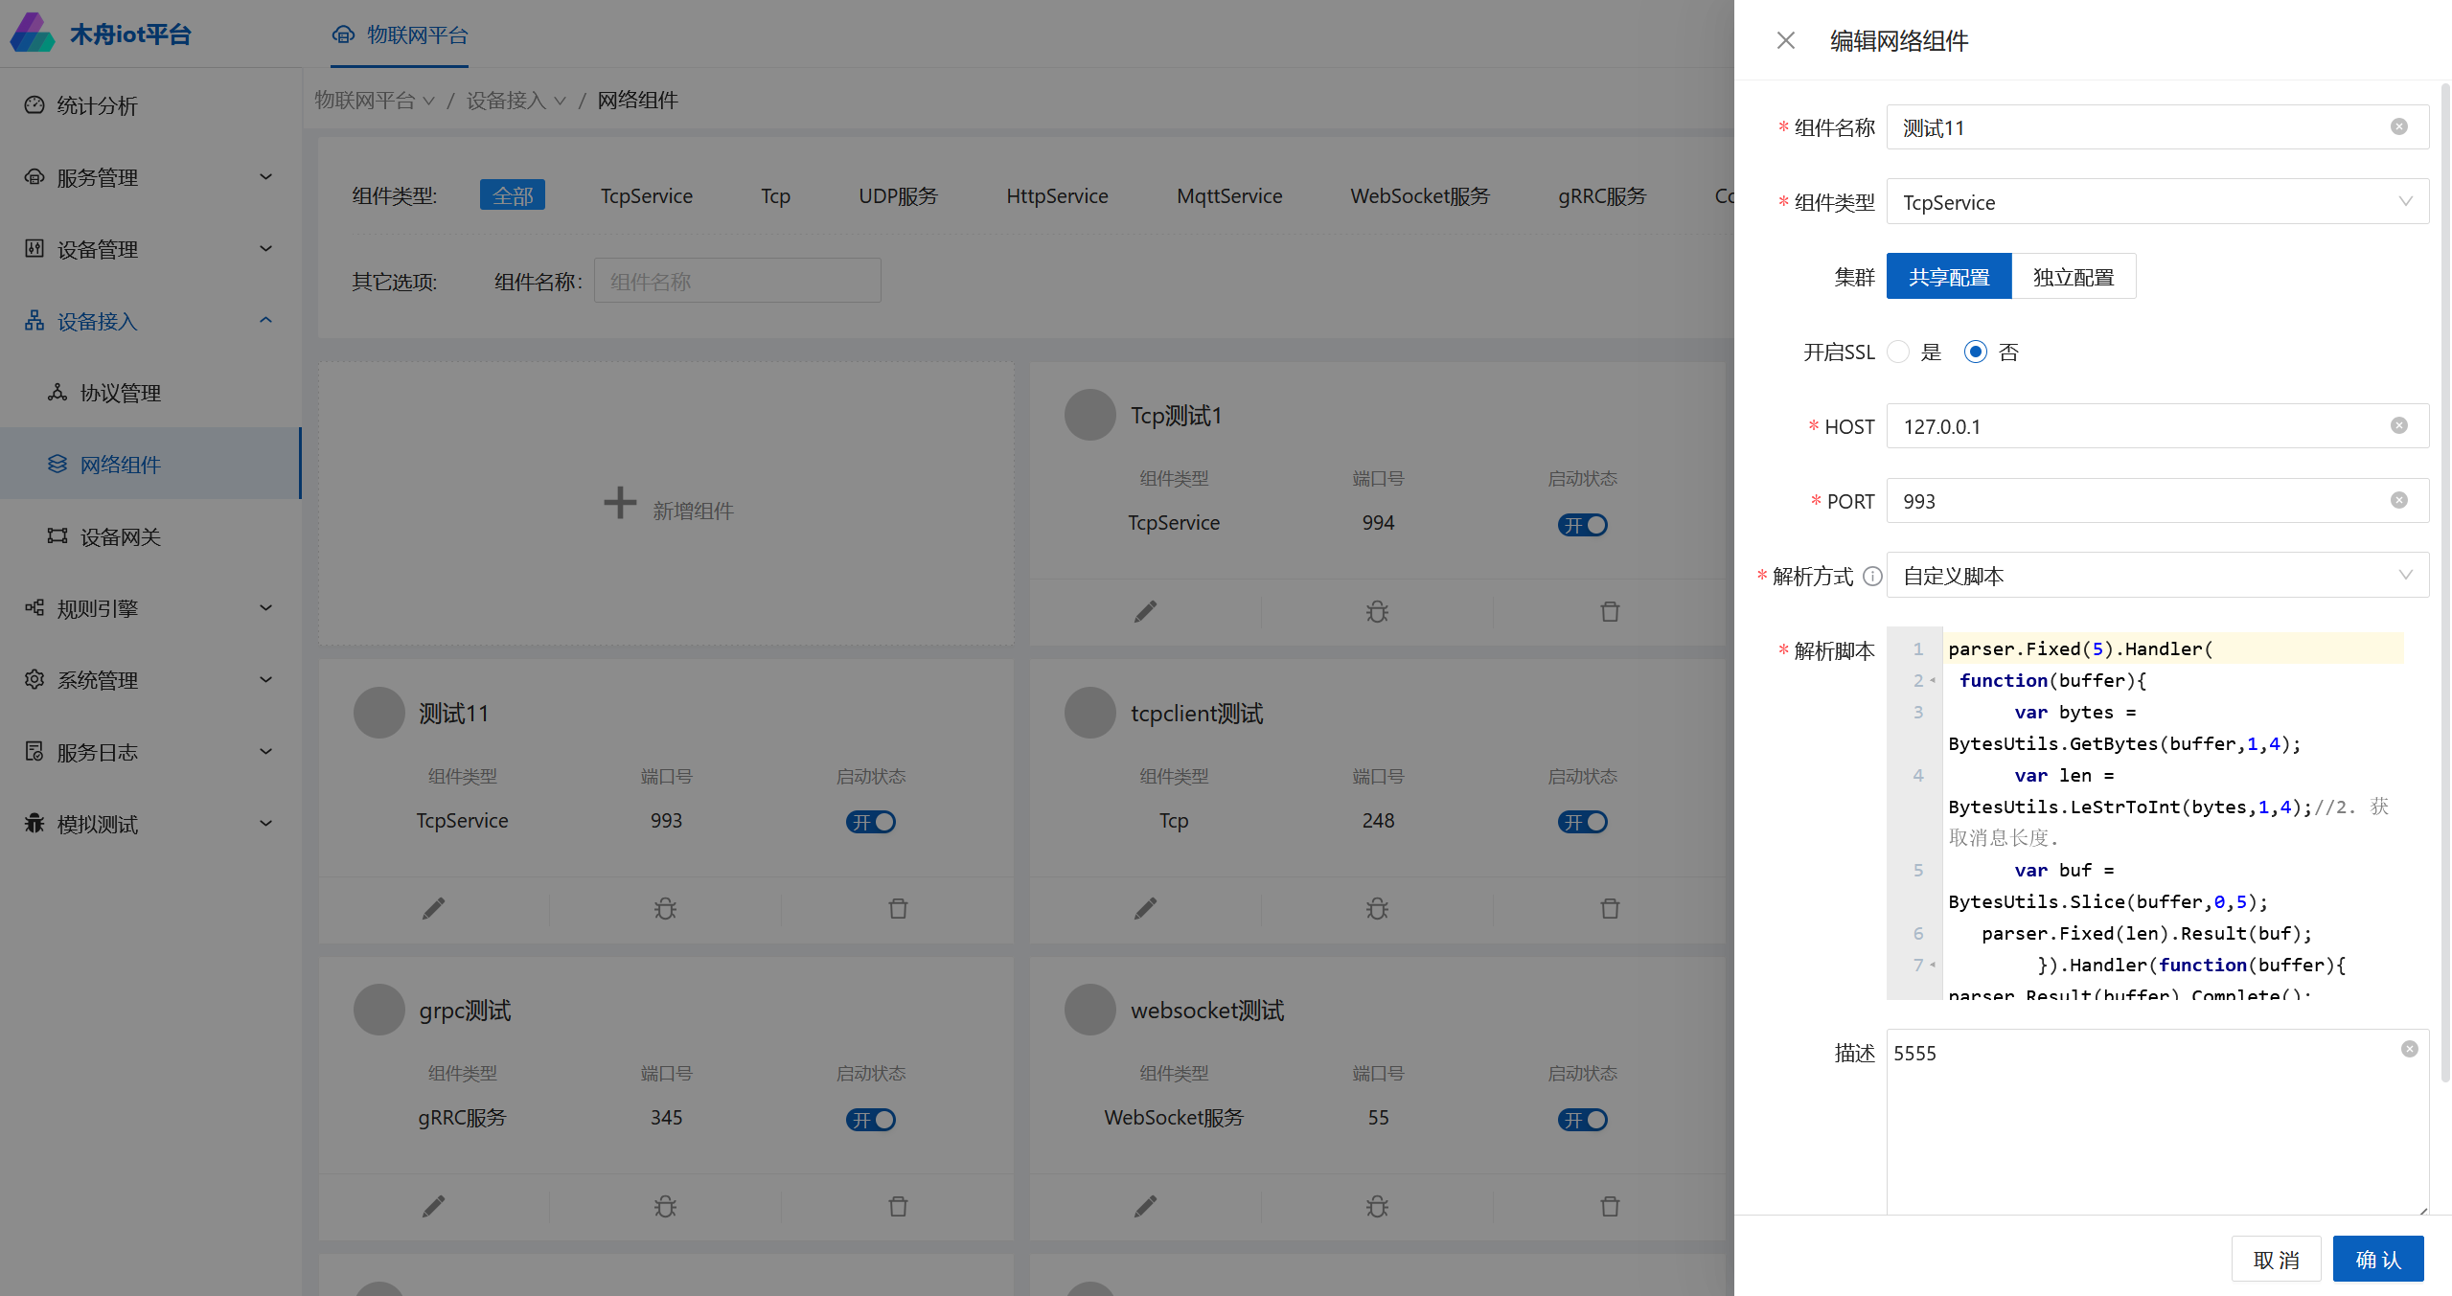Filter by 全部 component type
The image size is (2452, 1296).
click(x=513, y=195)
